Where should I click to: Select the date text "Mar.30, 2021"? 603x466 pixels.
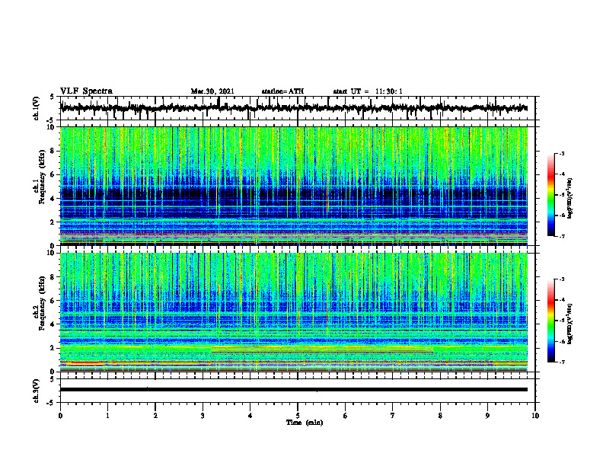click(212, 91)
